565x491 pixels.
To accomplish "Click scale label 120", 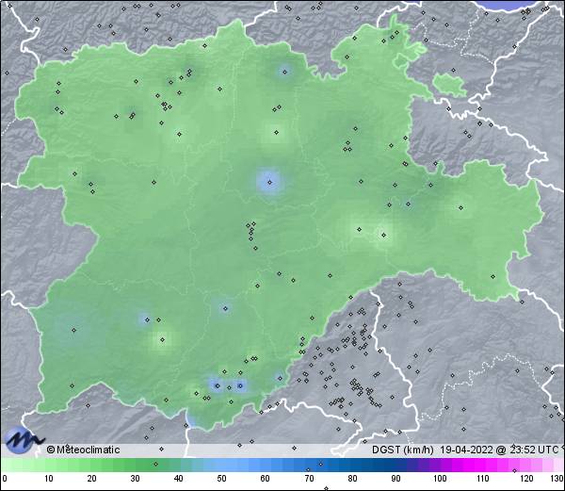I will click(526, 479).
